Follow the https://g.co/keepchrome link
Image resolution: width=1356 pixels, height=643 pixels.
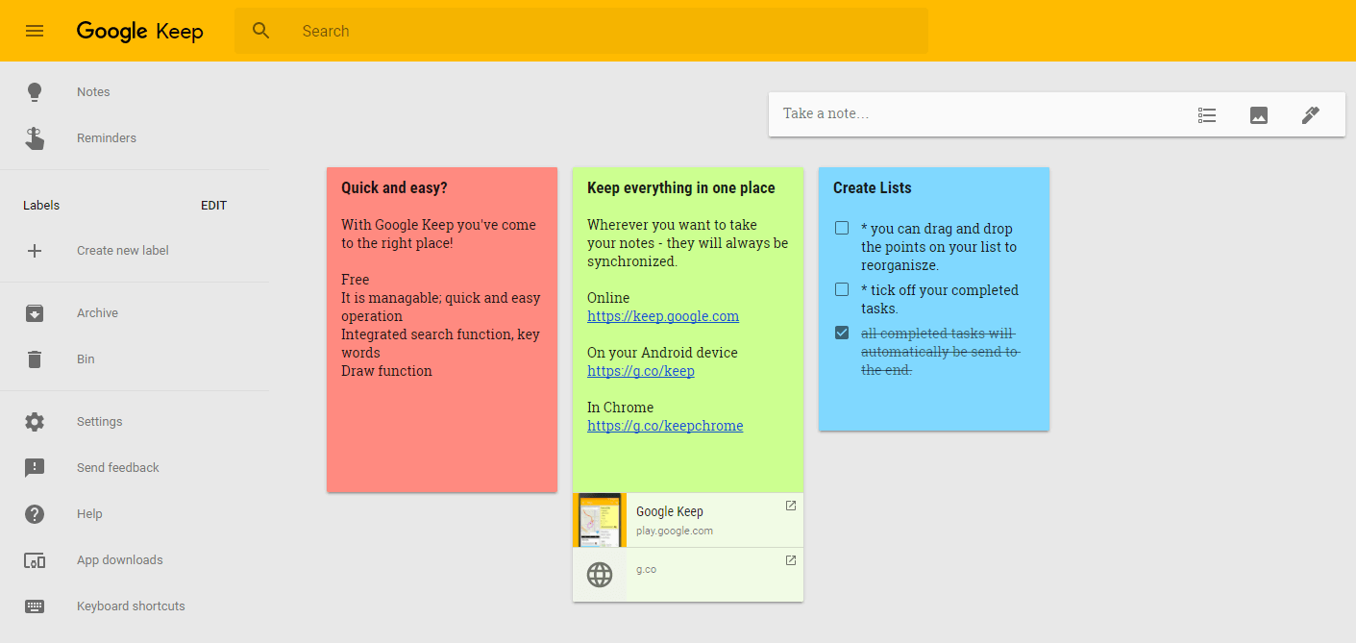665,426
